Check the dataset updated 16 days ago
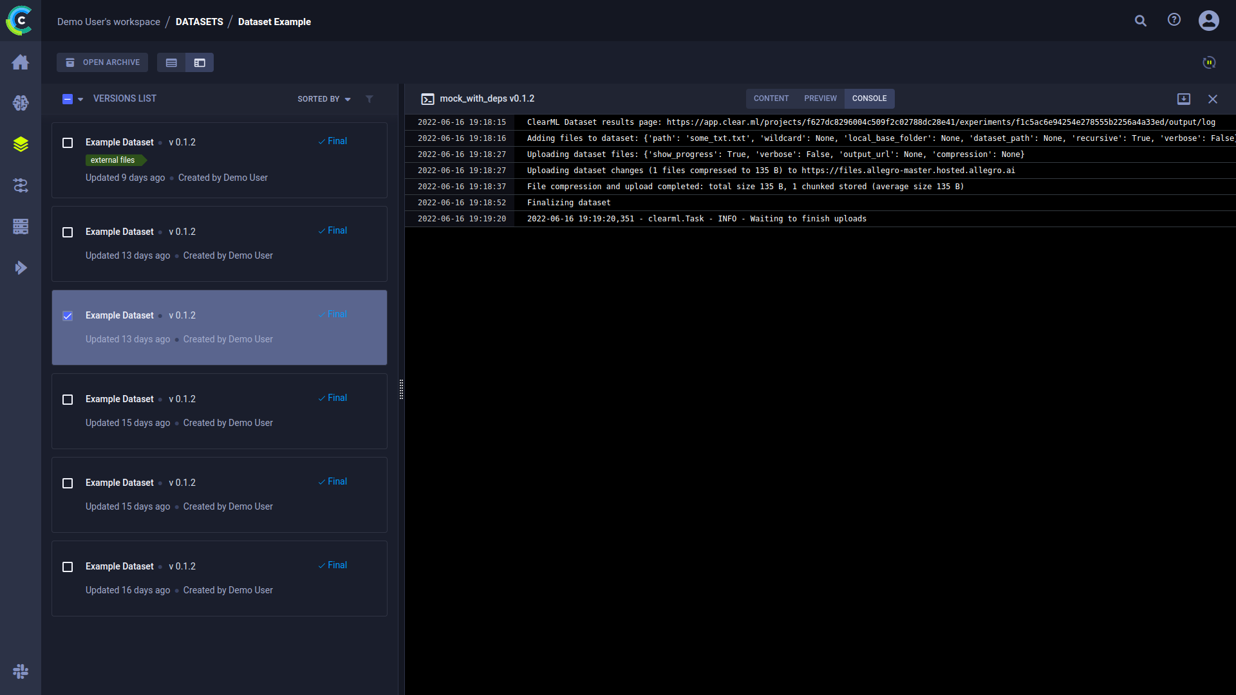The image size is (1236, 695). coord(68,567)
